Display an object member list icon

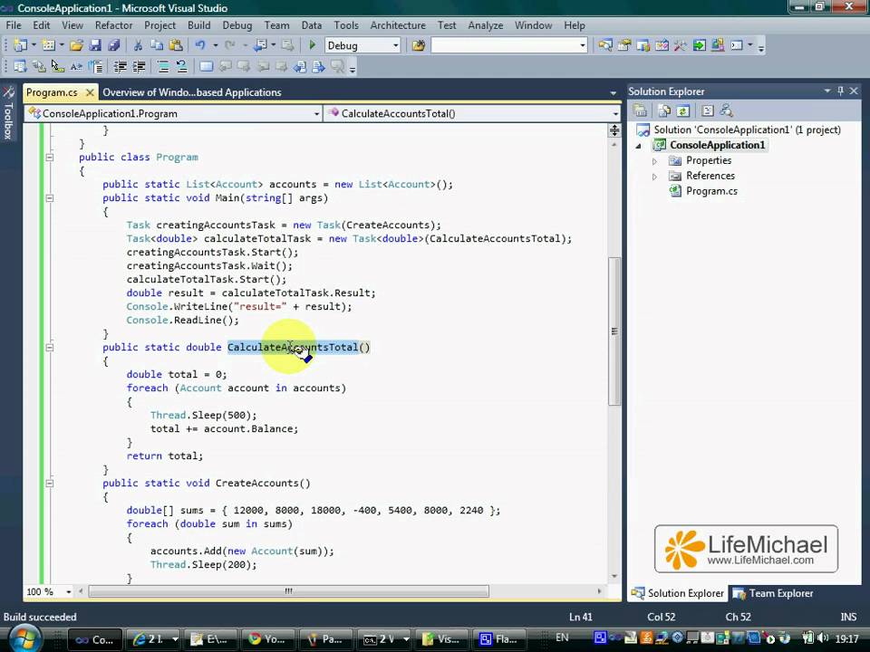(x=20, y=67)
